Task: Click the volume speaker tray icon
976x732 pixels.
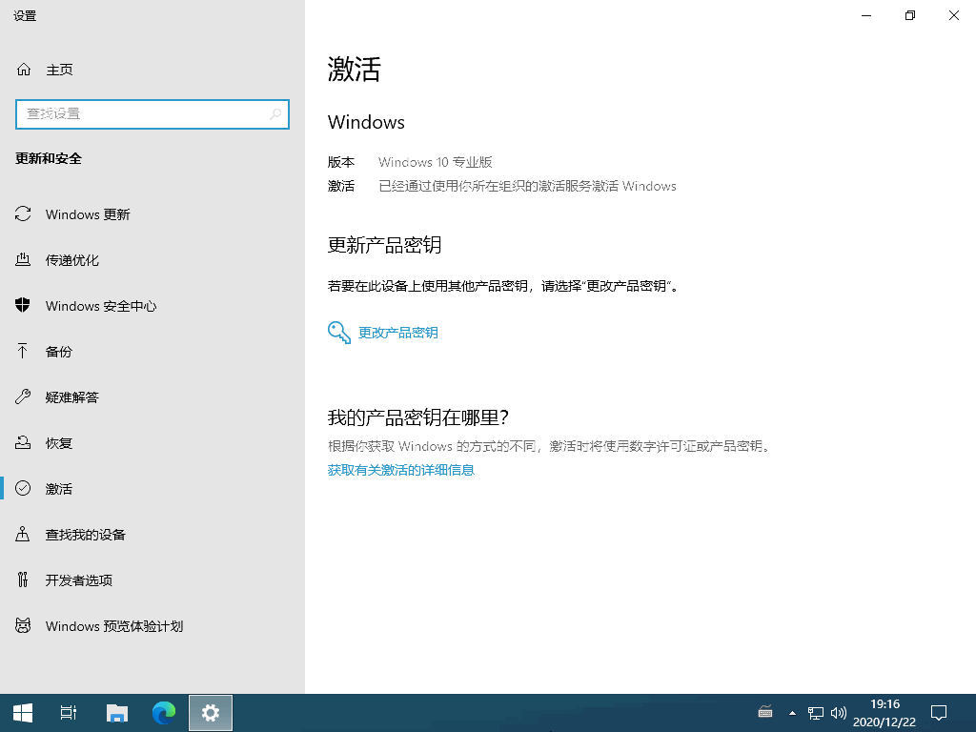Action: pyautogui.click(x=839, y=713)
